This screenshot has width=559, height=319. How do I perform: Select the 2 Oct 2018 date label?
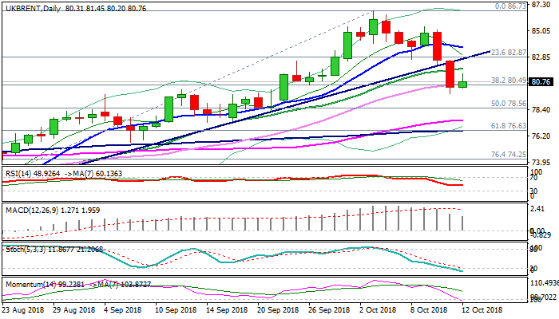(377, 309)
